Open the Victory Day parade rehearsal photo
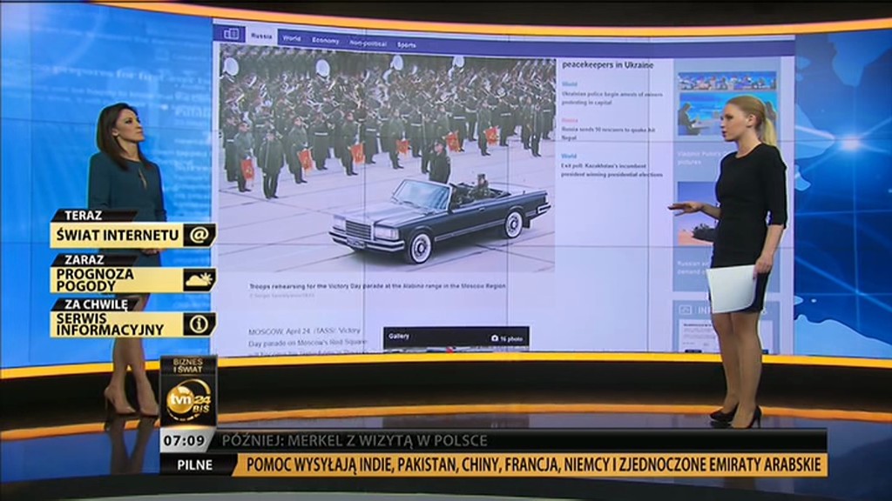The height and width of the screenshot is (501, 892). pyautogui.click(x=387, y=159)
